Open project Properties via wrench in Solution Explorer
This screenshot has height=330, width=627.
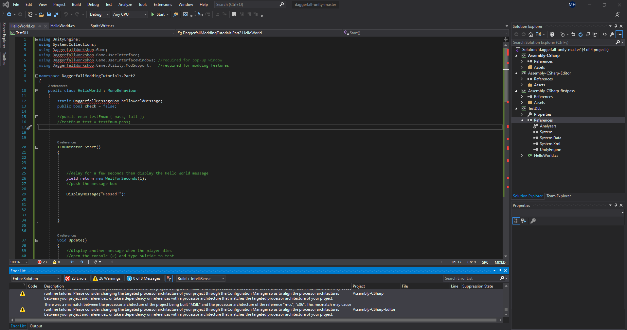coord(612,34)
